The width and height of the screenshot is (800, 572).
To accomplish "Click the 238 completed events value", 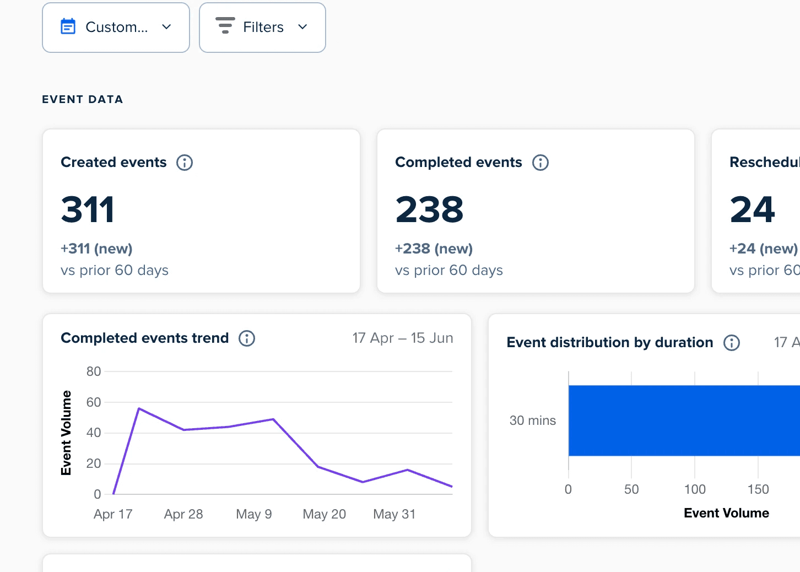I will click(430, 209).
